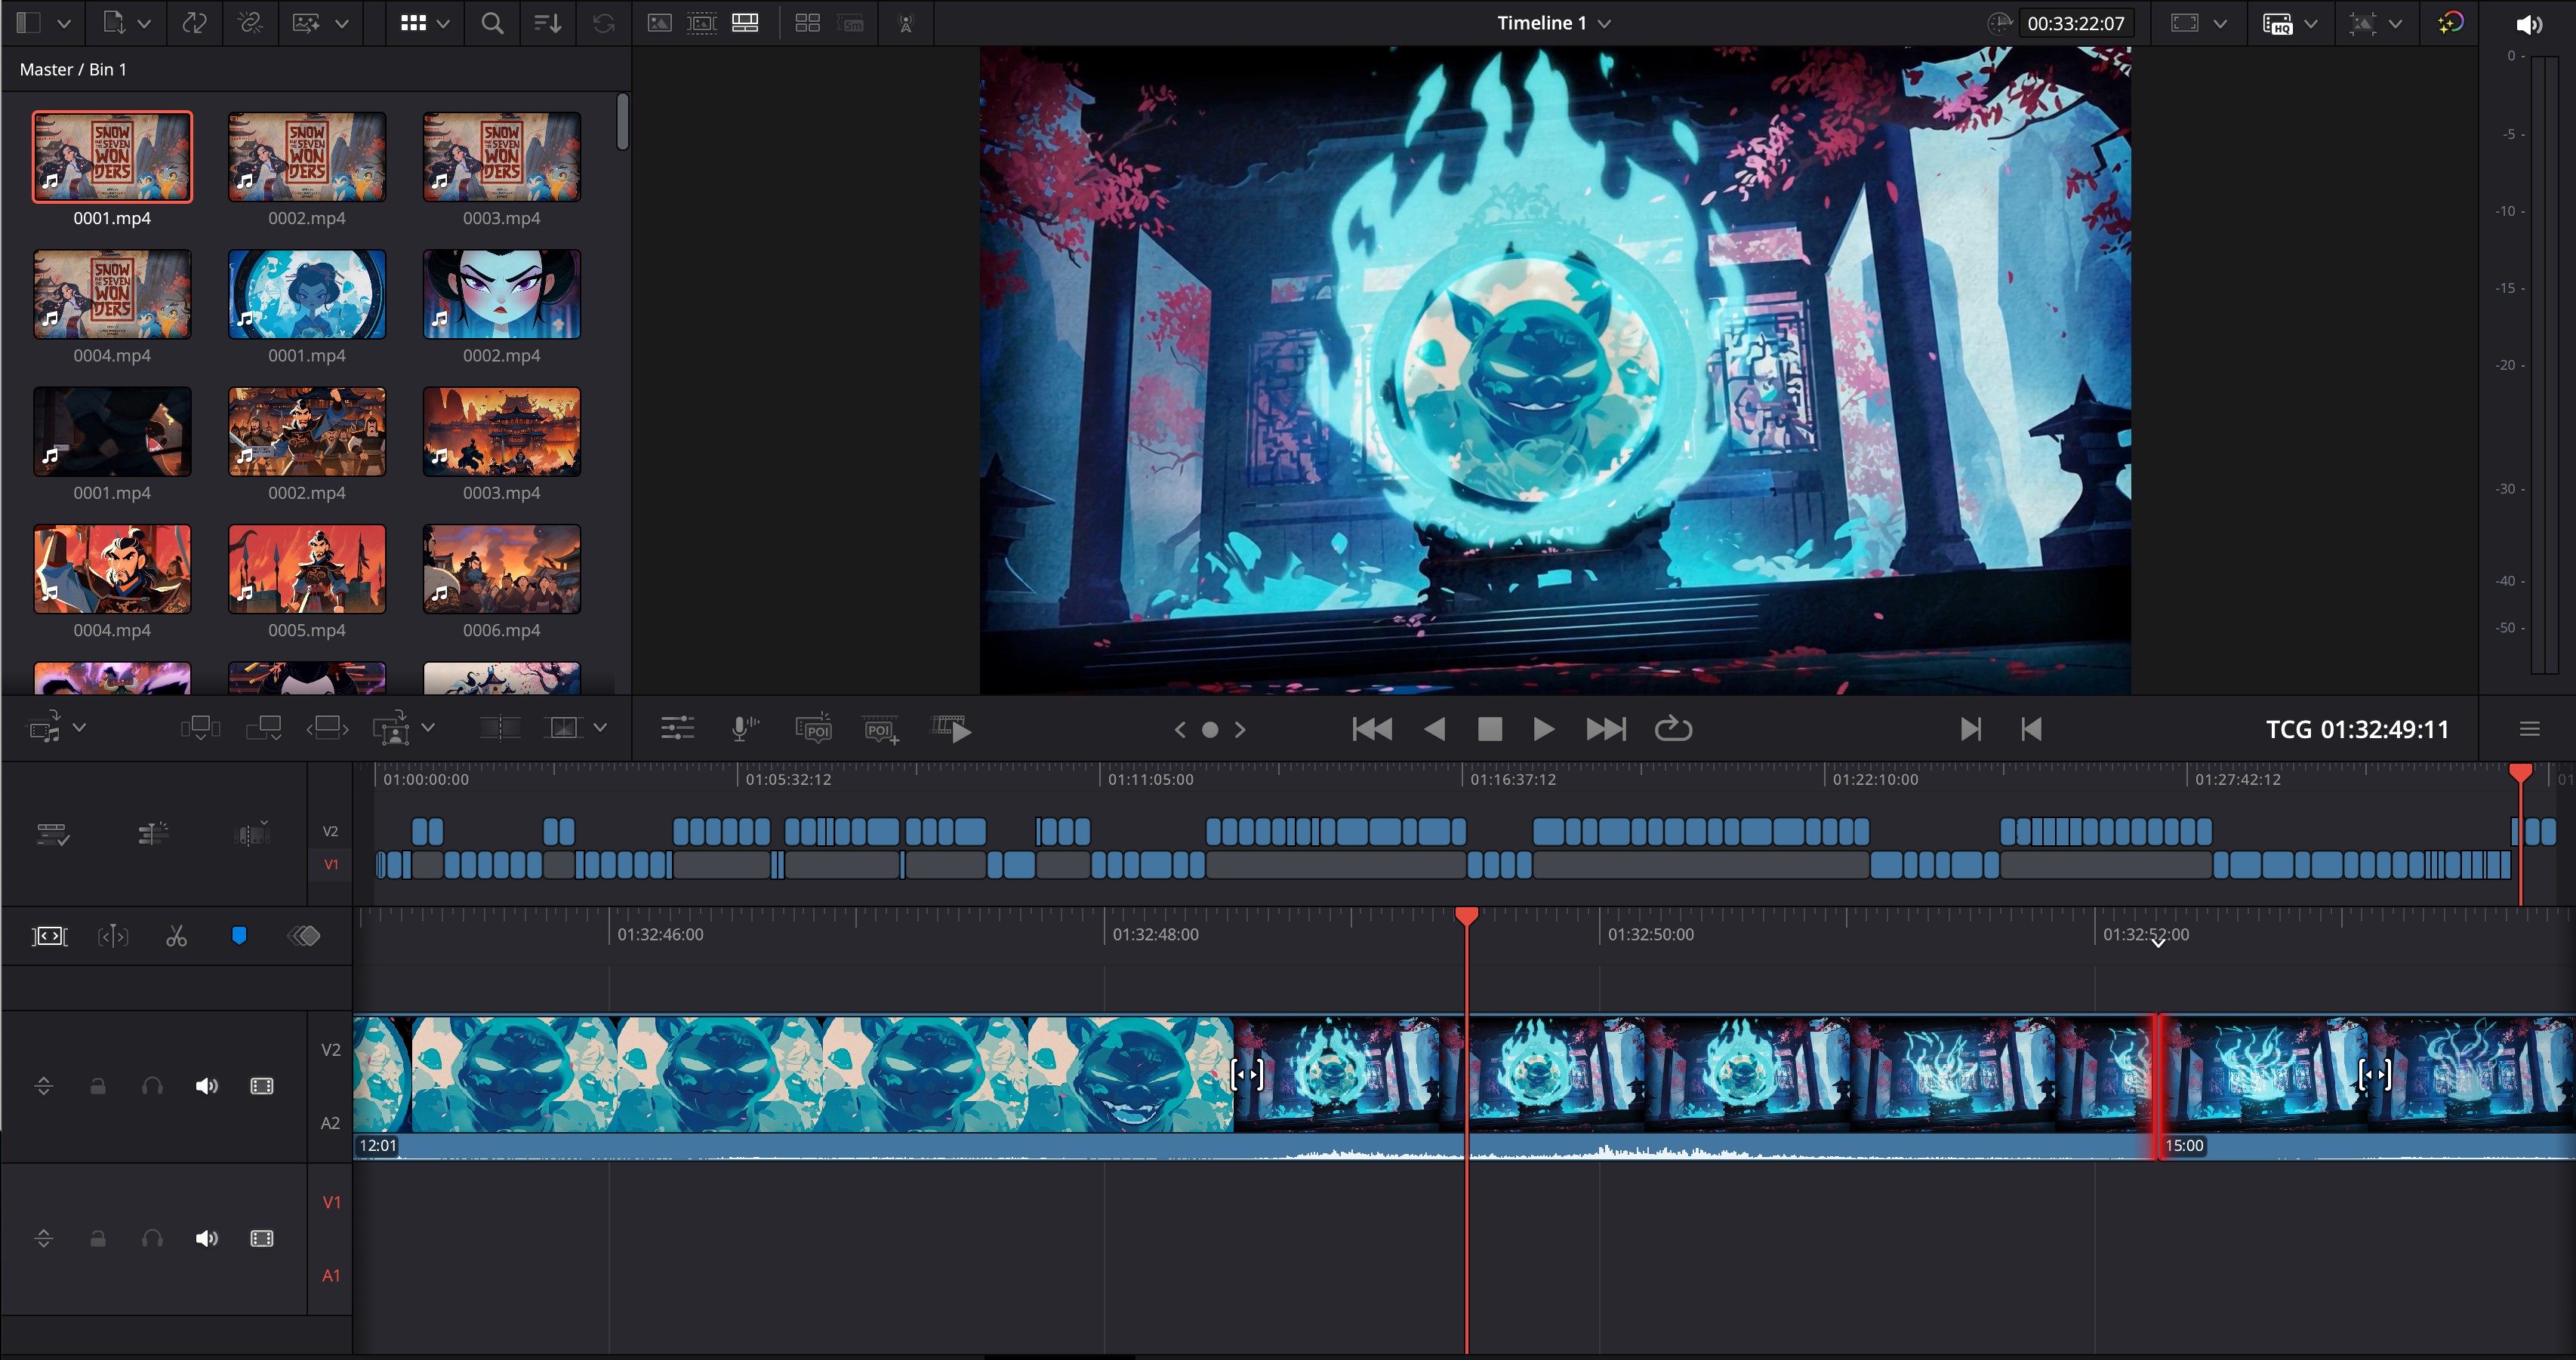Click the smart insert edit icon
The image size is (2576, 1360).
(x=200, y=729)
